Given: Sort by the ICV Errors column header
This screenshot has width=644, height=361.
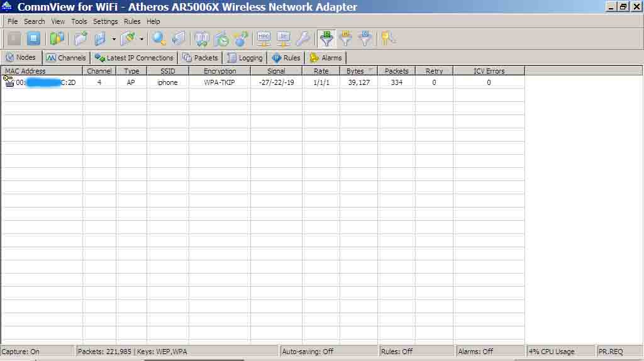Looking at the screenshot, I should click(x=489, y=71).
